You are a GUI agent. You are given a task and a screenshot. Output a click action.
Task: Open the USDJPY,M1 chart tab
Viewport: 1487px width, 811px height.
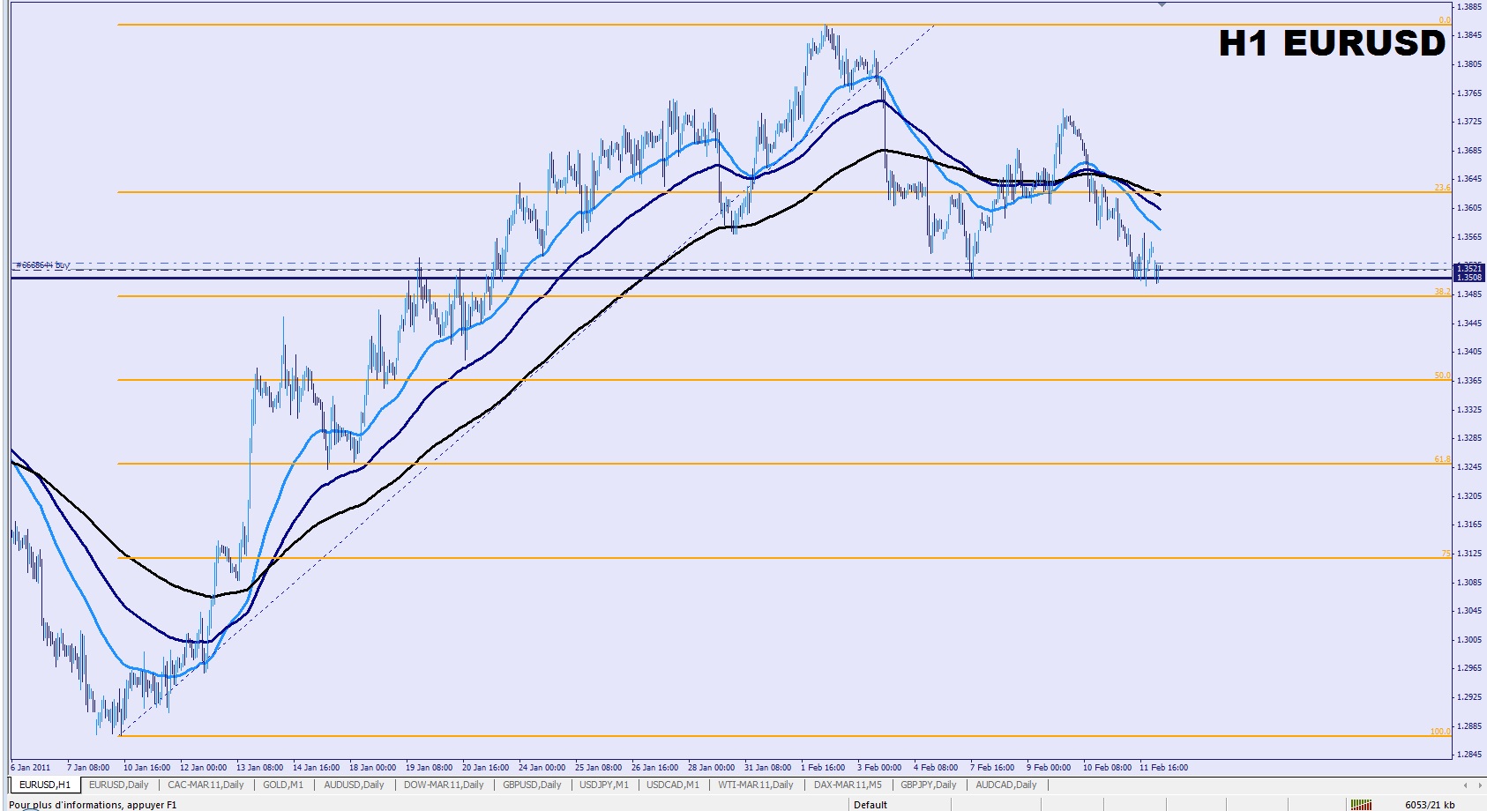604,785
